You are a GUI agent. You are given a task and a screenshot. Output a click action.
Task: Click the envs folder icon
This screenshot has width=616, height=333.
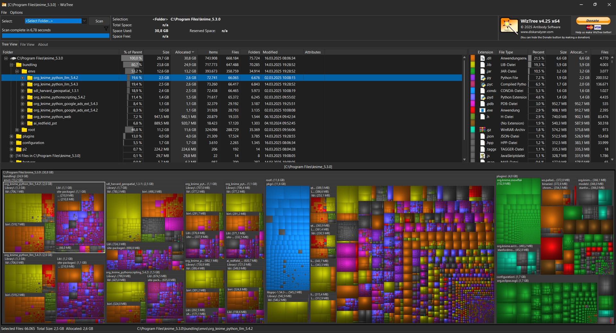click(x=24, y=71)
